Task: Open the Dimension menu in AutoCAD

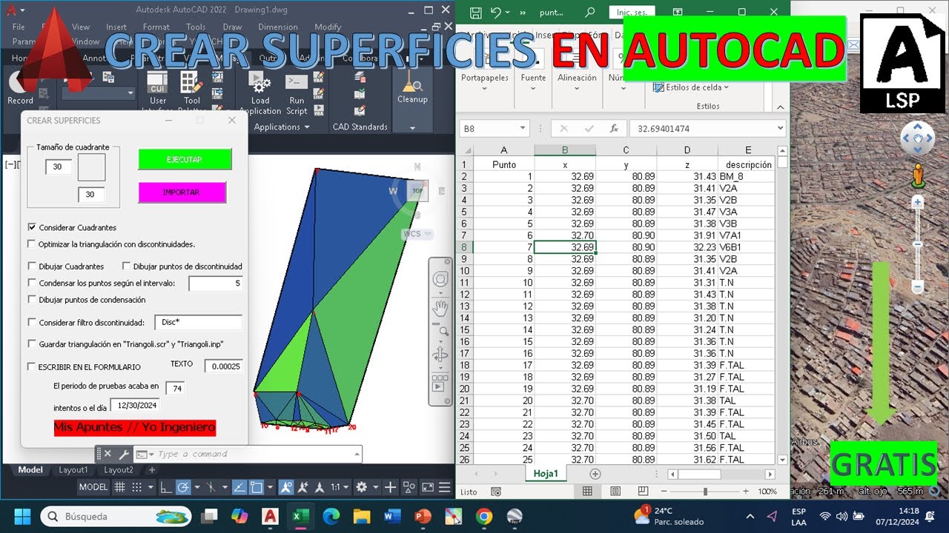Action: [x=278, y=27]
